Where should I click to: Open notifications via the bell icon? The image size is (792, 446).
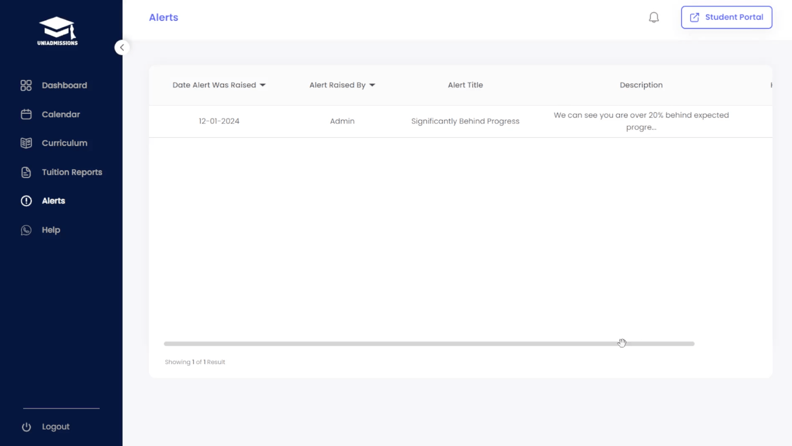pos(654,18)
